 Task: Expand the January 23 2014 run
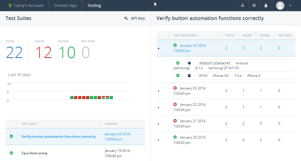pyautogui.click(x=159, y=91)
